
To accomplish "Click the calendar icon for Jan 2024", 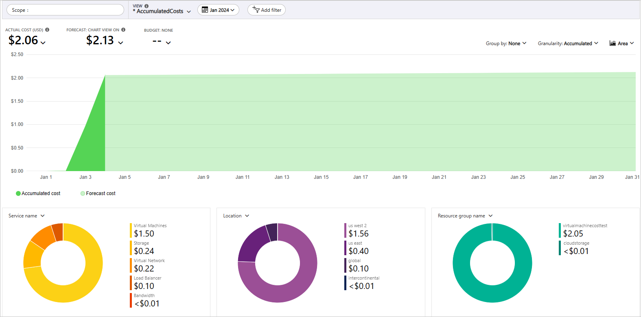I will (x=205, y=10).
